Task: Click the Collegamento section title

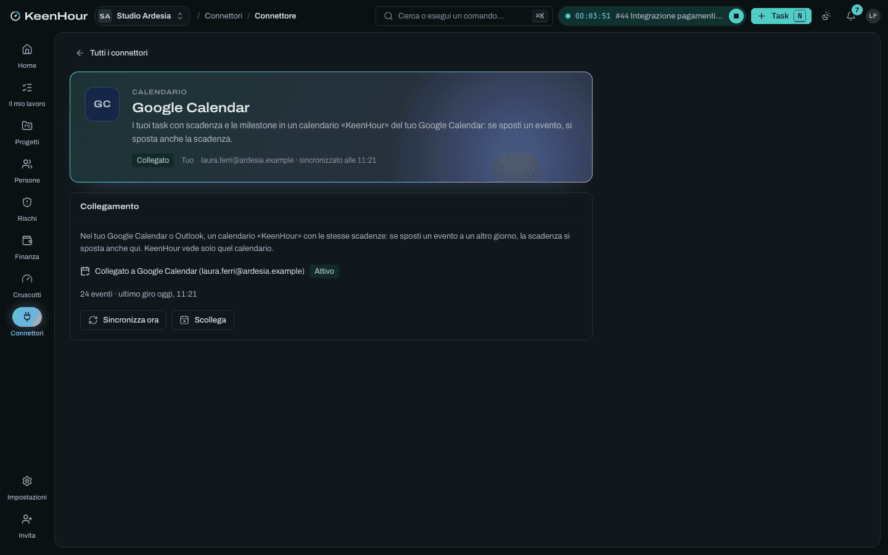Action: click(110, 207)
